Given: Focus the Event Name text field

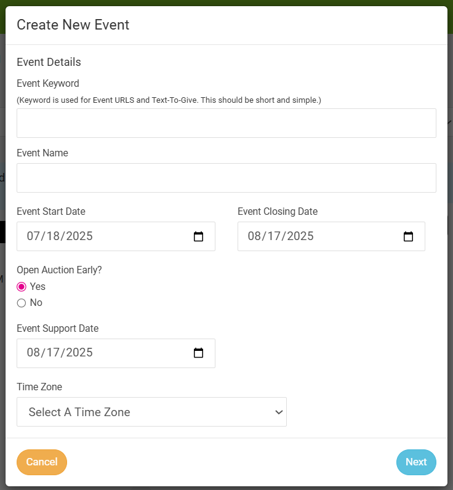Looking at the screenshot, I should pyautogui.click(x=226, y=178).
